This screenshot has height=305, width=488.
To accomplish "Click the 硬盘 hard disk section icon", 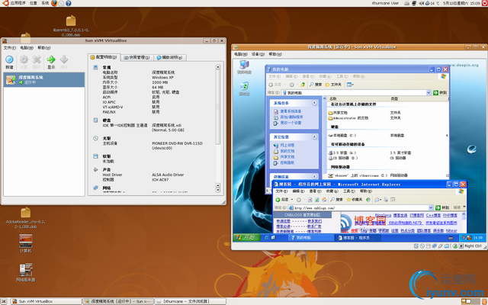I will point(96,120).
